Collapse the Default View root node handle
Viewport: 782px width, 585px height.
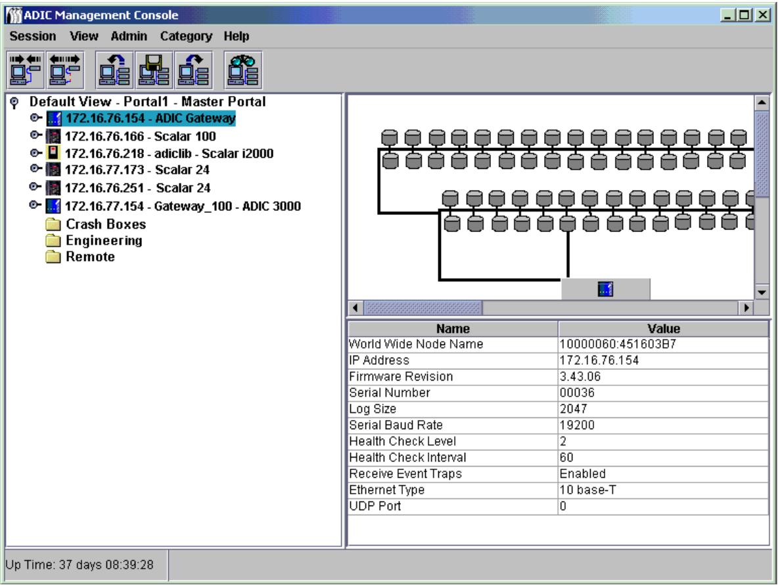coord(14,103)
